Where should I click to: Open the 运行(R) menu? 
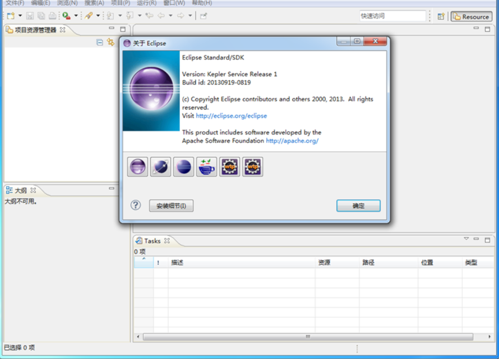pos(147,3)
